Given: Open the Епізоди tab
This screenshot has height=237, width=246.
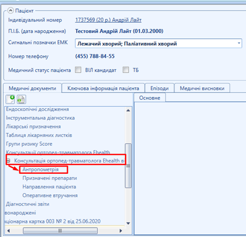Looking at the screenshot, I should coord(159,88).
